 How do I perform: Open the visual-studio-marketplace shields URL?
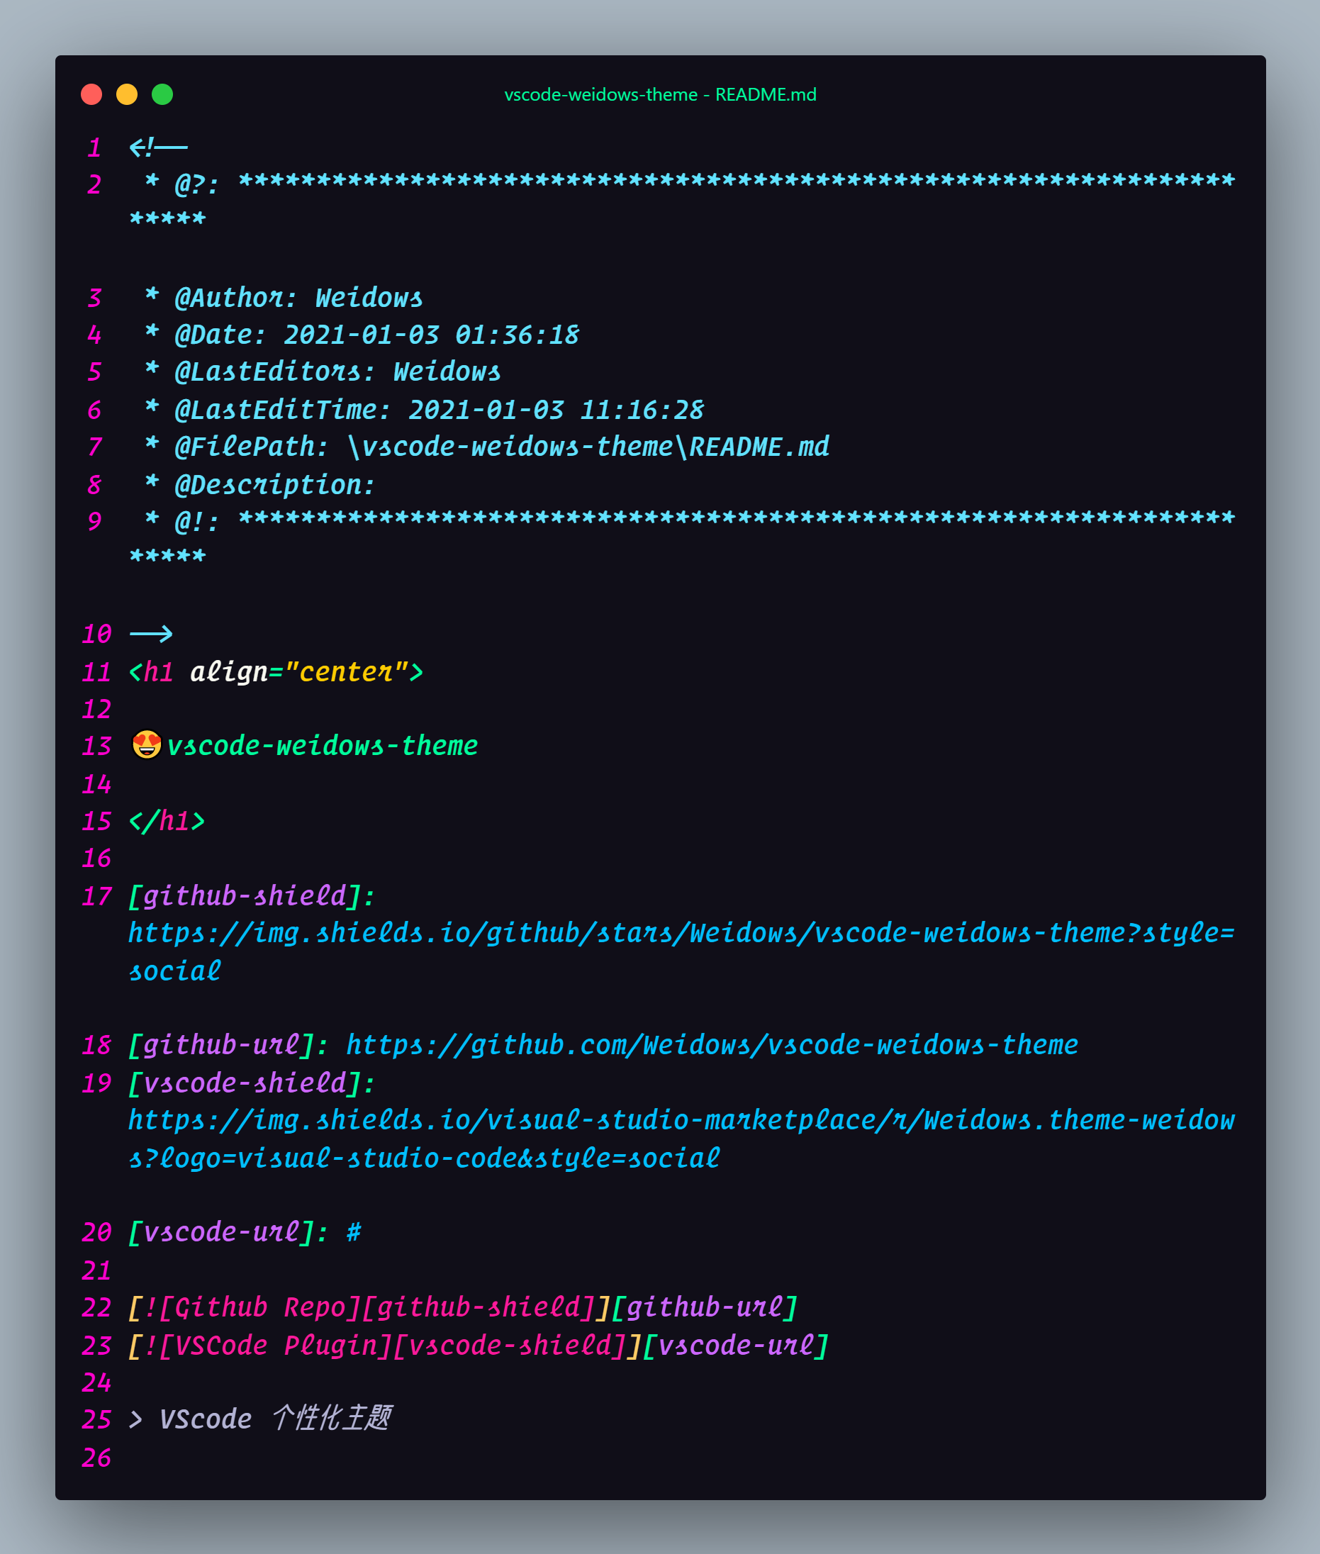point(682,1139)
